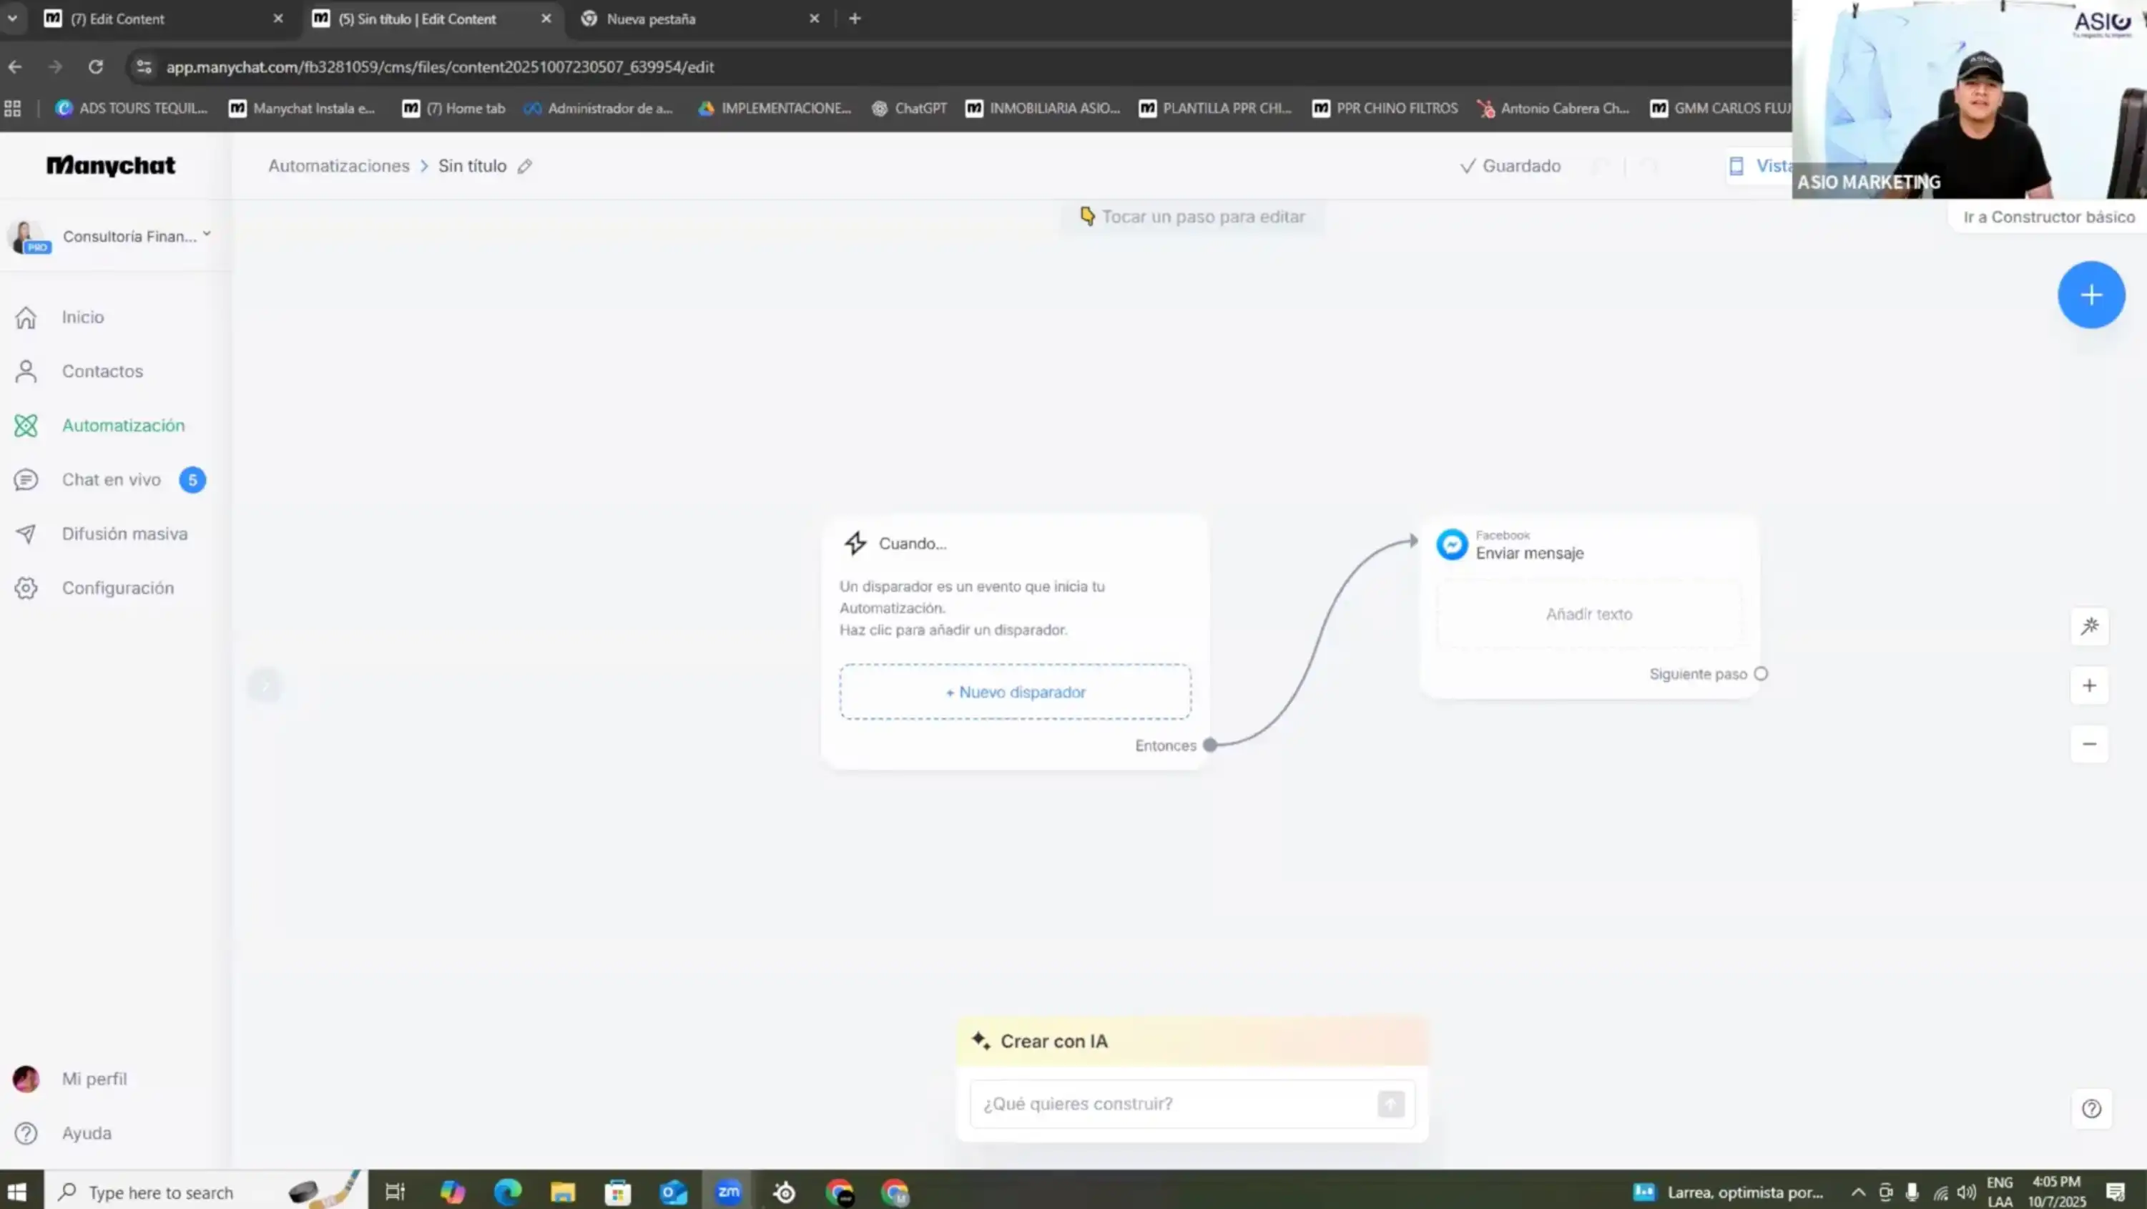Click the auto-arrange magic wand icon

coord(2088,626)
